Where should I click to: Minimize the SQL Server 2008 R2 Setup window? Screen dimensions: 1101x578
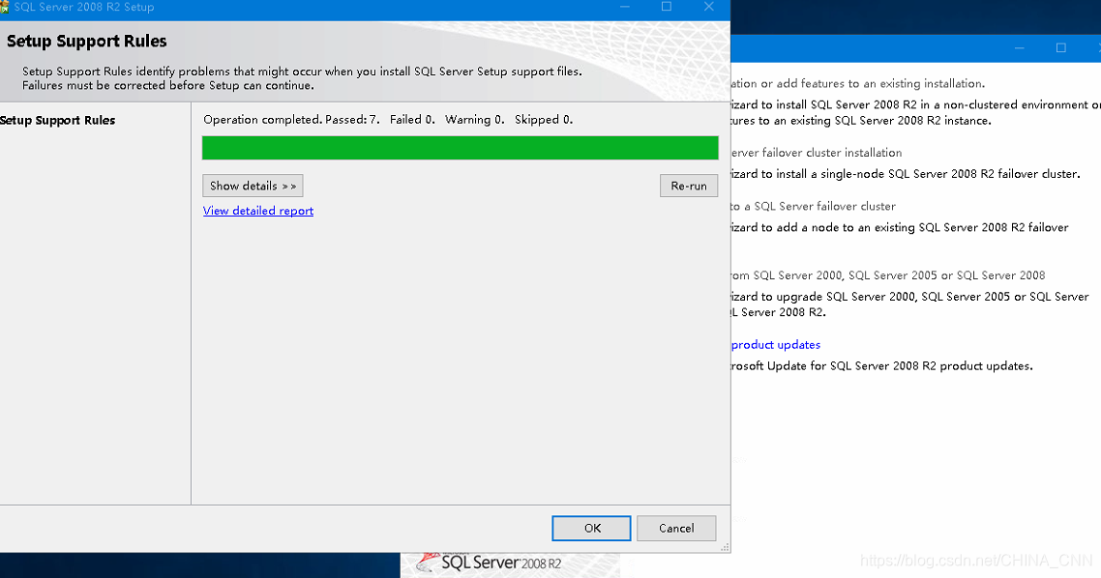(624, 7)
